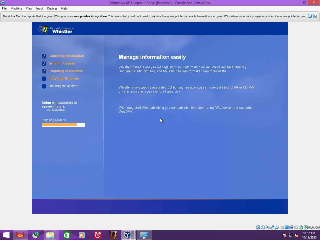Open the red fox app on taskbar
Image resolution: width=320 pixels, height=240 pixels.
pyautogui.click(x=20, y=235)
